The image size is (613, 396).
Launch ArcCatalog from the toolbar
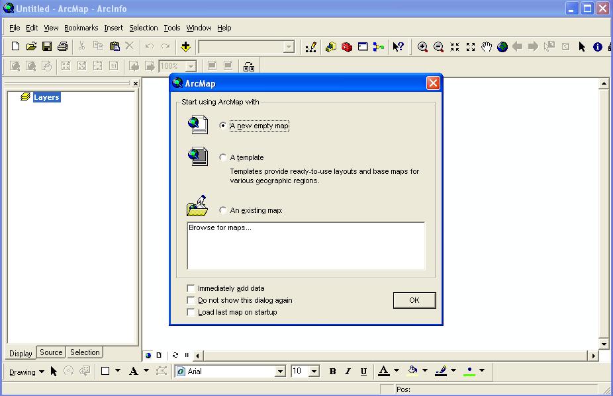(x=331, y=47)
